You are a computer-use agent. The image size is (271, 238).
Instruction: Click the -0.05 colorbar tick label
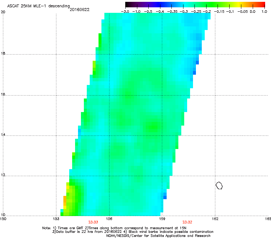click(242, 12)
